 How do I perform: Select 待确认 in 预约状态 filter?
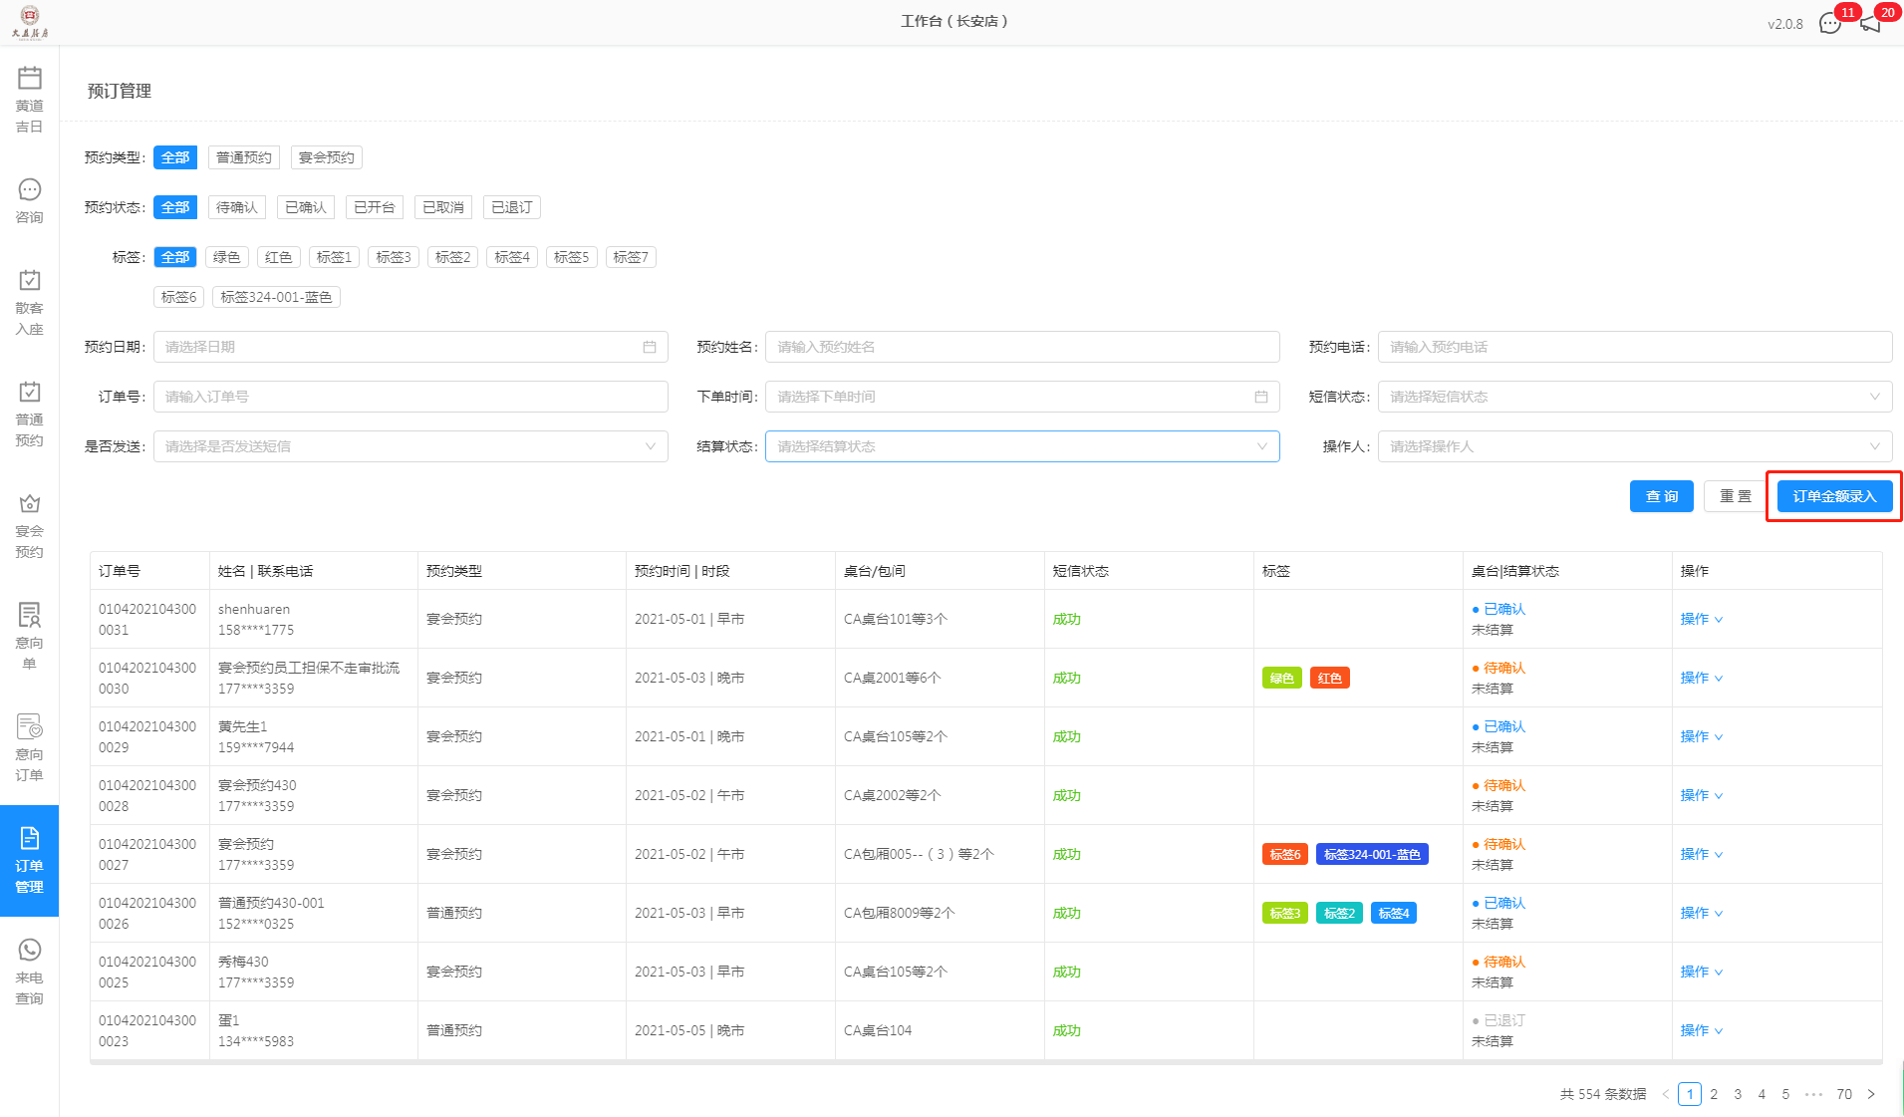pyautogui.click(x=237, y=207)
